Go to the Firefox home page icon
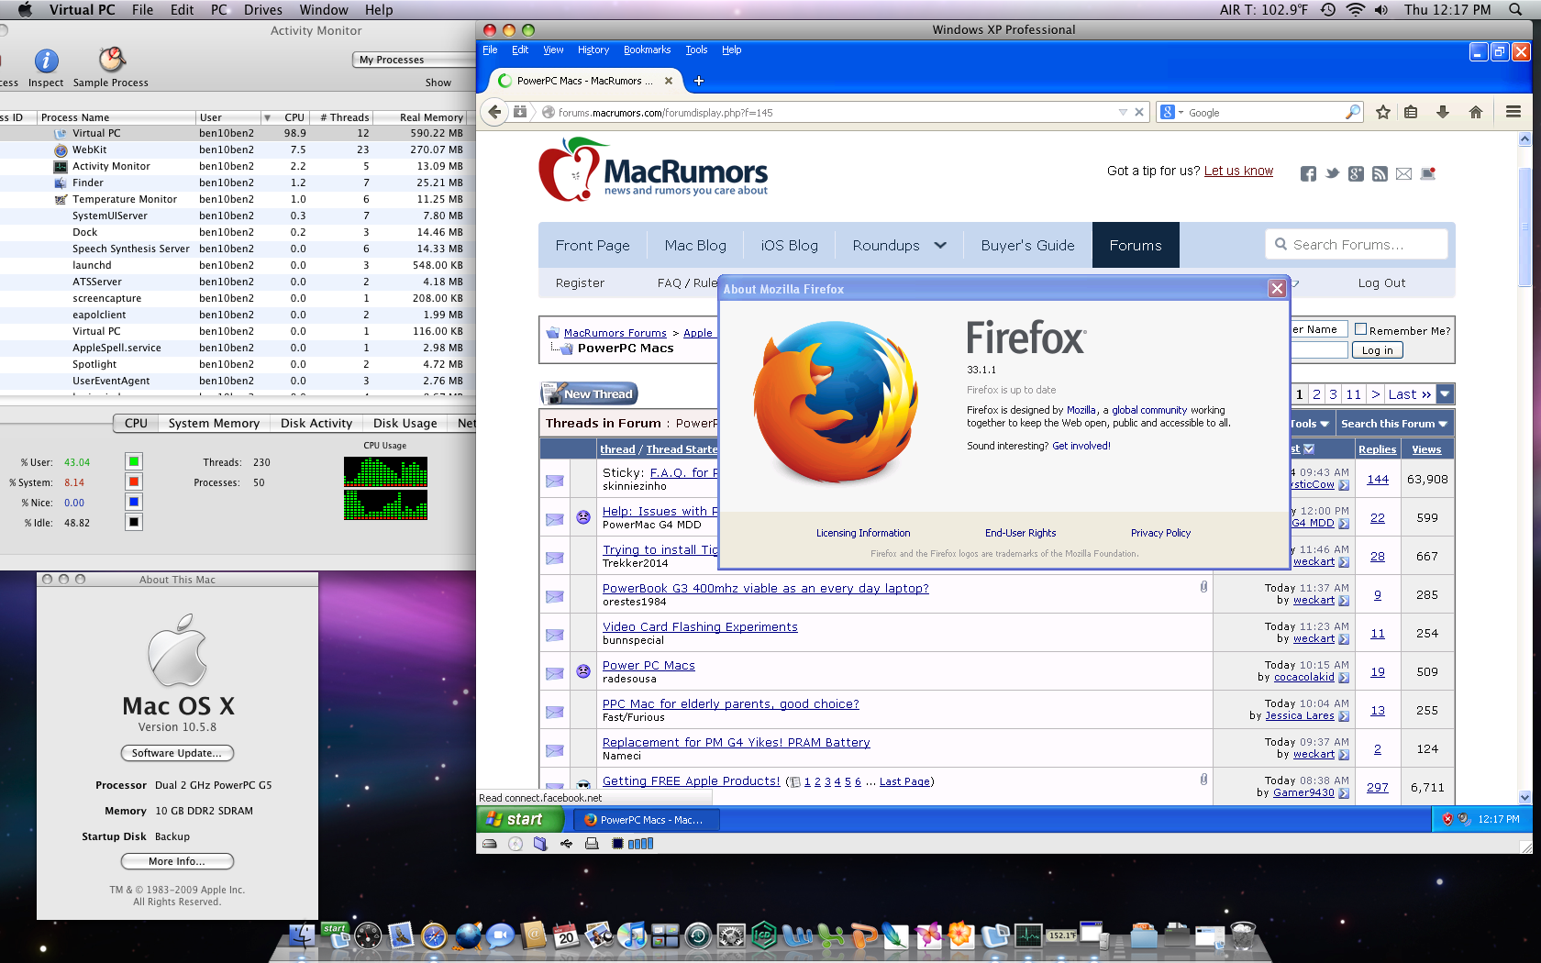The height and width of the screenshot is (963, 1541). point(1475,112)
